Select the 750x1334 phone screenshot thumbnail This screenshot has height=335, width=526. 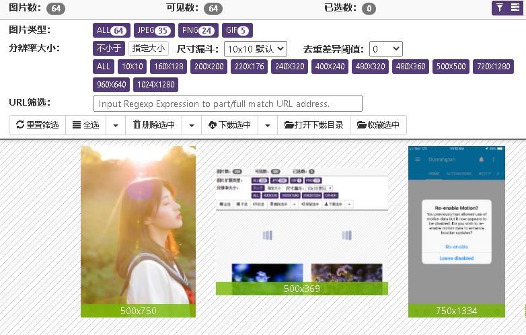pos(457,231)
